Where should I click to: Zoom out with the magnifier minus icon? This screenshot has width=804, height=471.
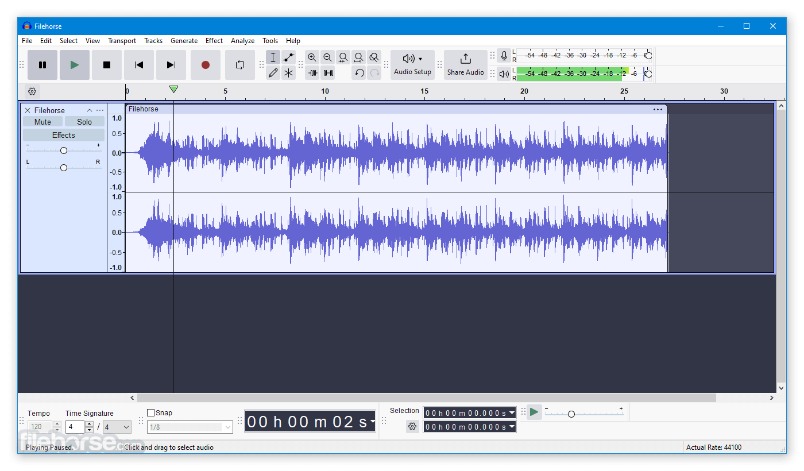[x=327, y=57]
